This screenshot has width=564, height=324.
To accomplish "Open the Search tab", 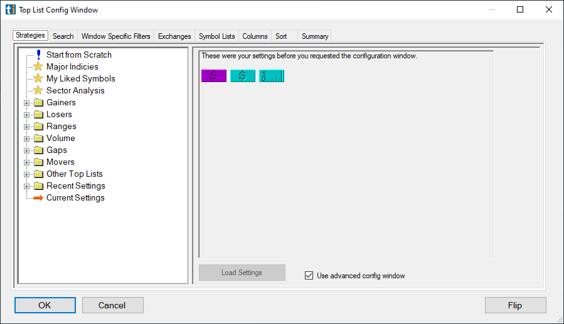I will (x=63, y=36).
